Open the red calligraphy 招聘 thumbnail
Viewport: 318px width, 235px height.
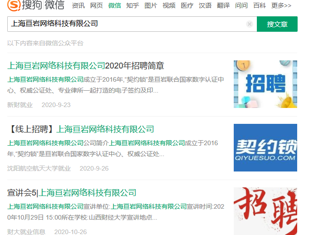265,211
